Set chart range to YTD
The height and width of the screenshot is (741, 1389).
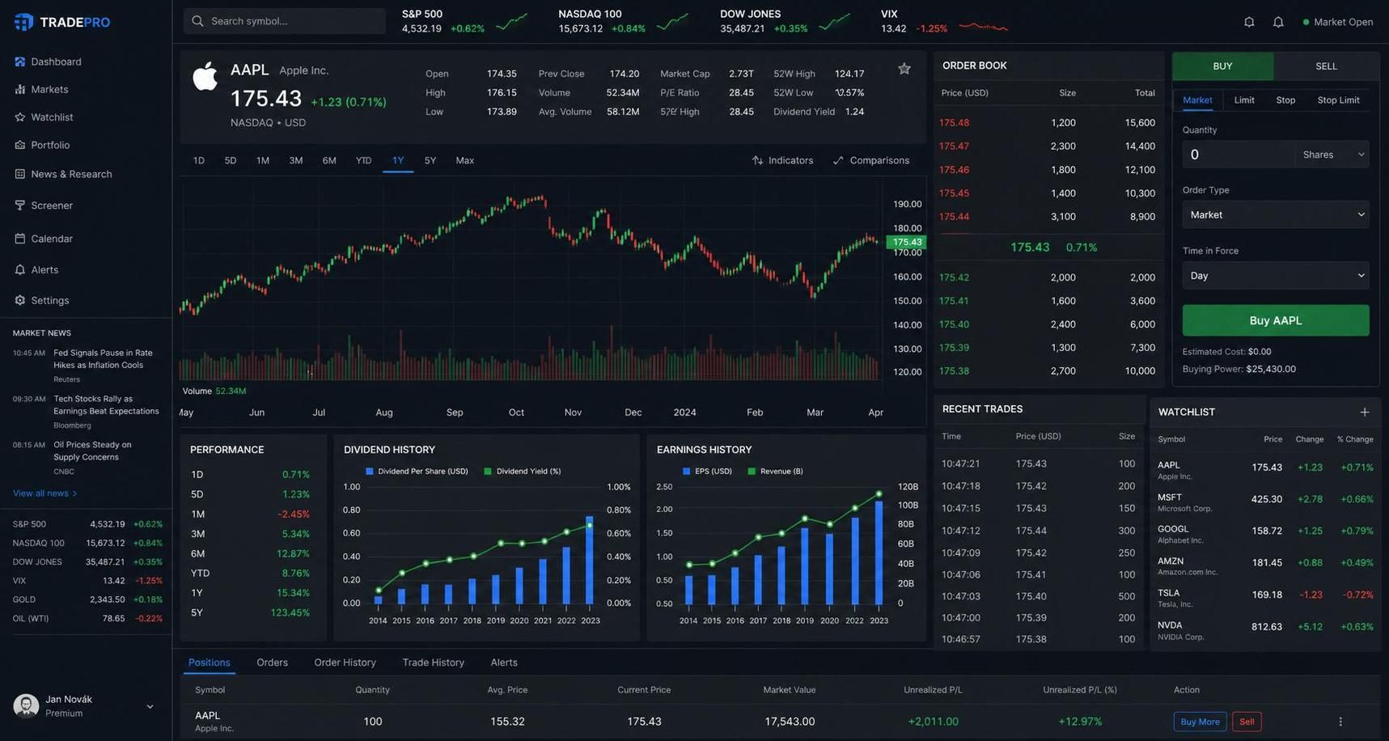(x=364, y=160)
